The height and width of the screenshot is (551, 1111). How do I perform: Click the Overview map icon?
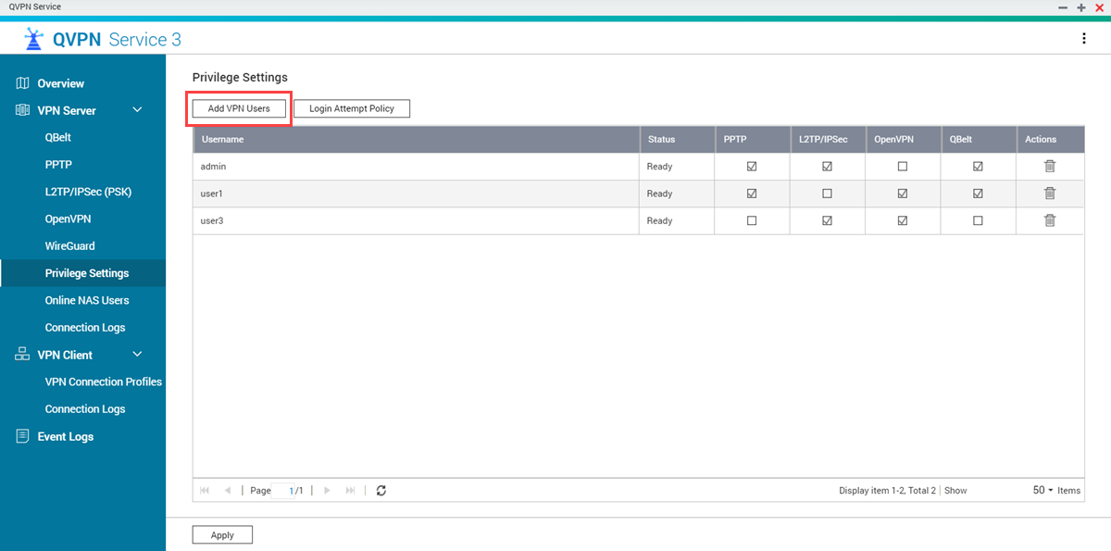(23, 83)
